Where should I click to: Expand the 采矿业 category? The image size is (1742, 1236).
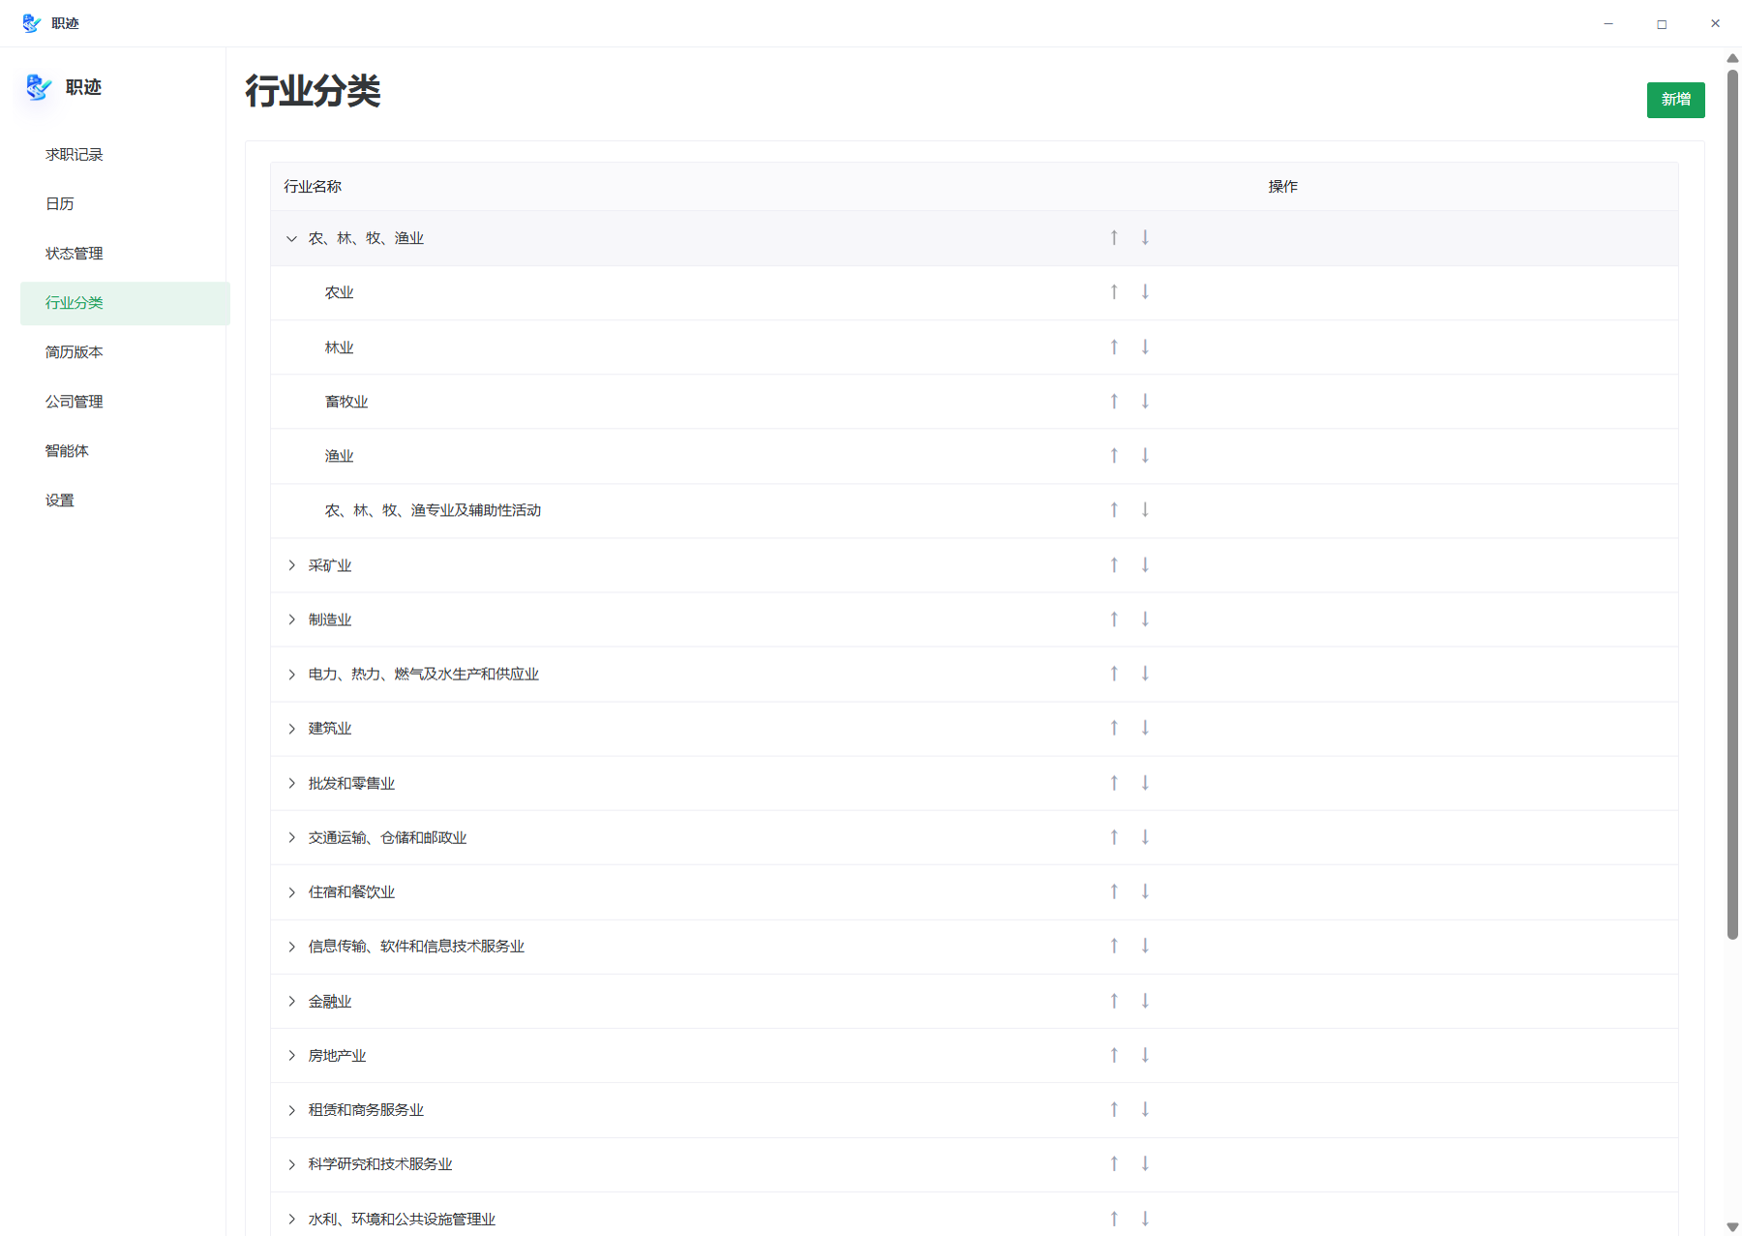(291, 565)
